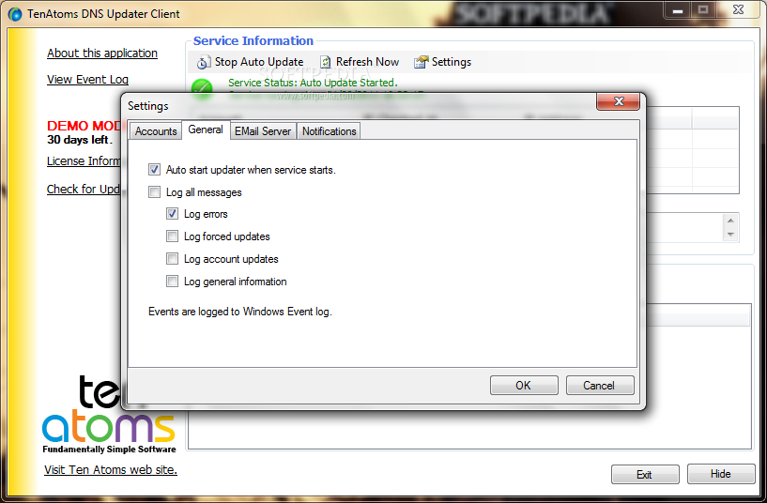
Task: Minimize the TenAtoms DNS Updater window
Action: point(678,10)
